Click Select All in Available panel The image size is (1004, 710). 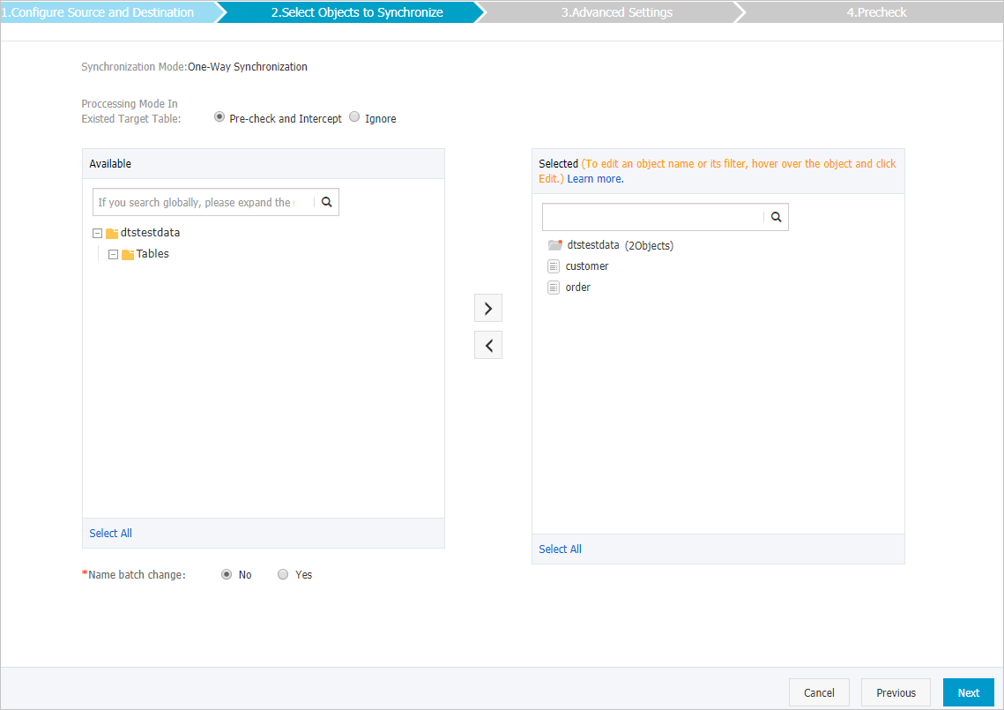pos(111,533)
